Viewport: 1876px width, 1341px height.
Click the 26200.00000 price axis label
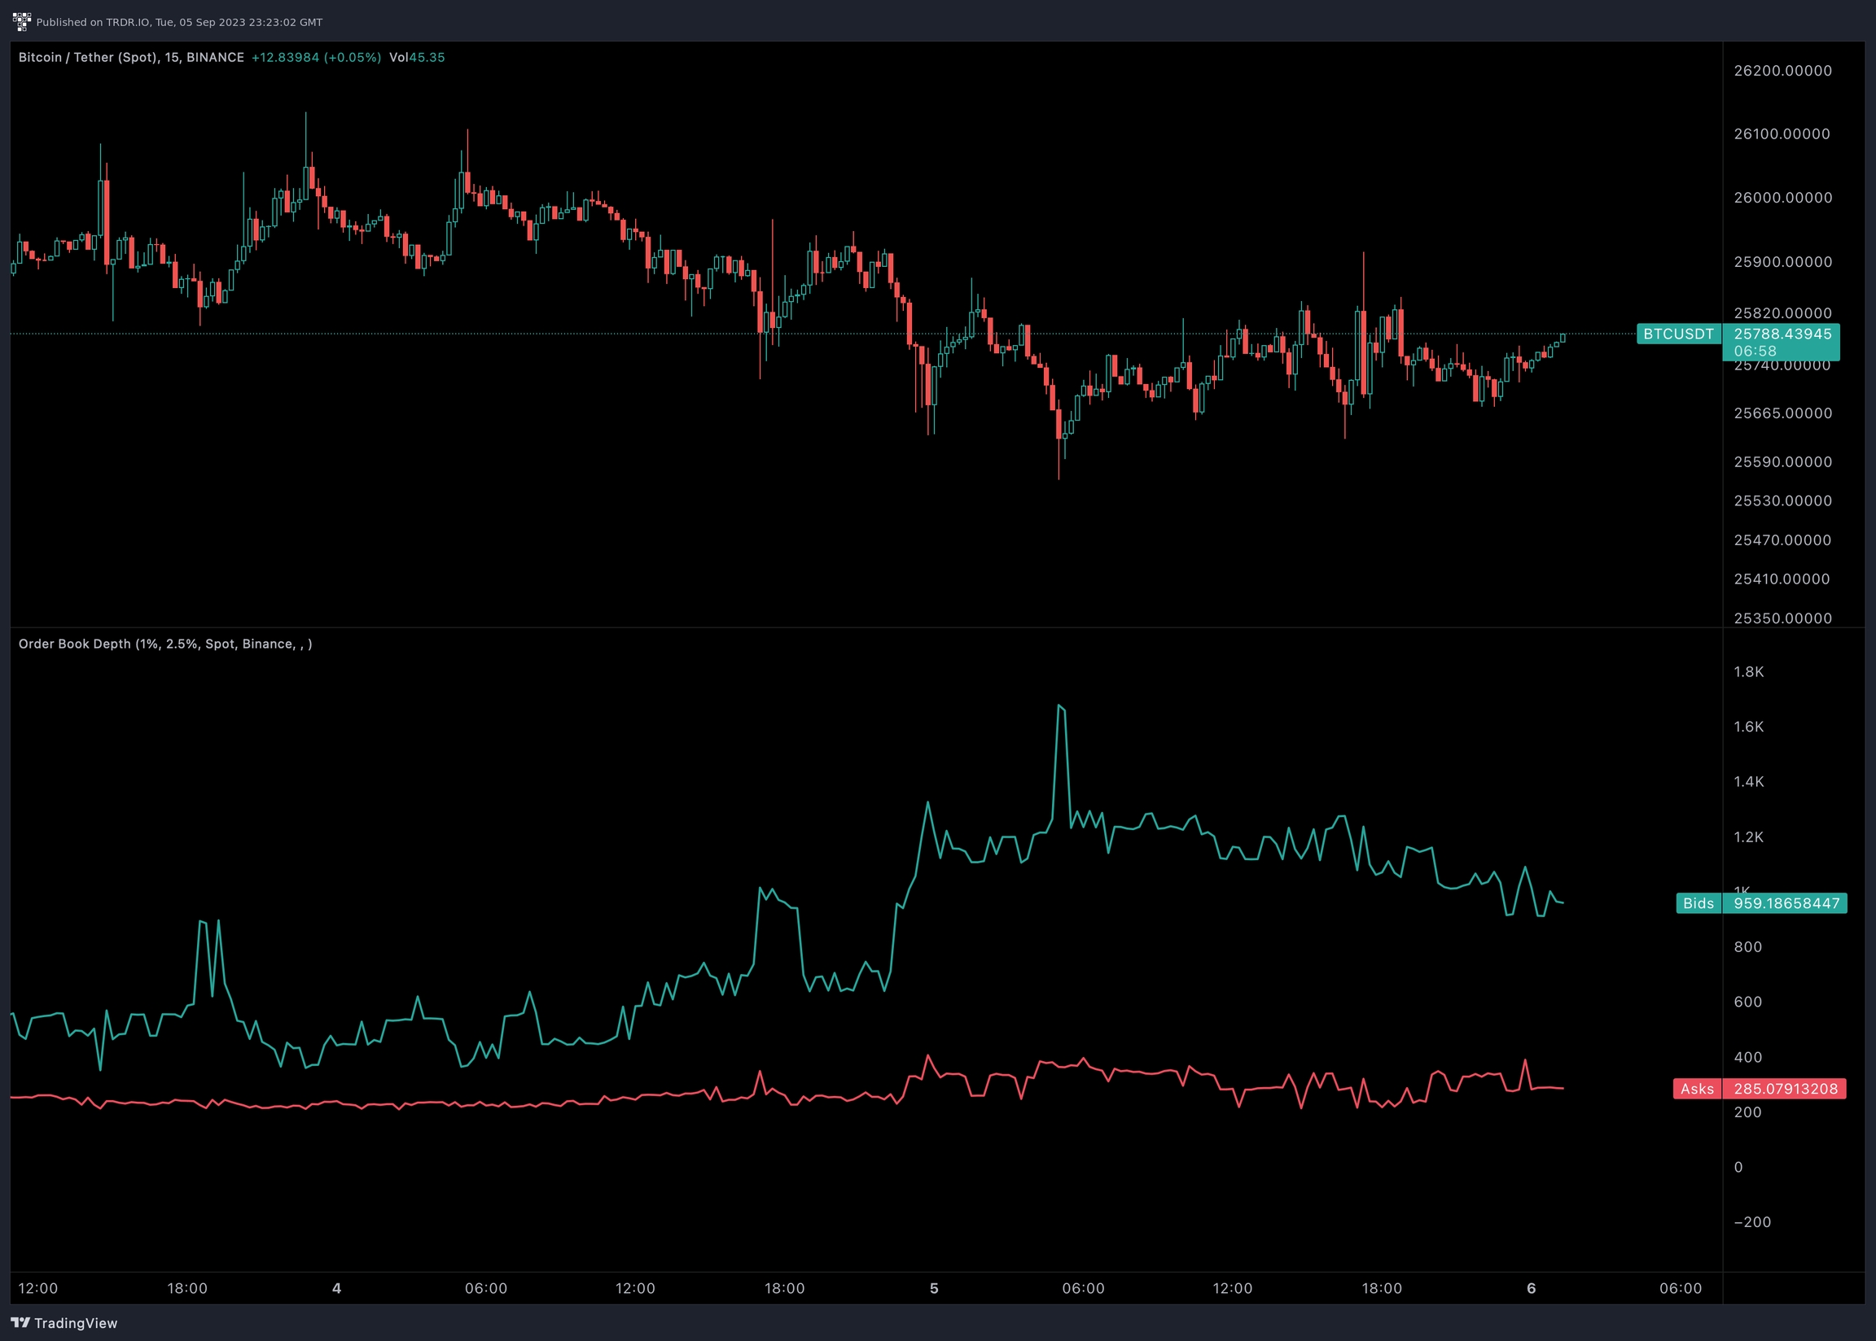1782,71
